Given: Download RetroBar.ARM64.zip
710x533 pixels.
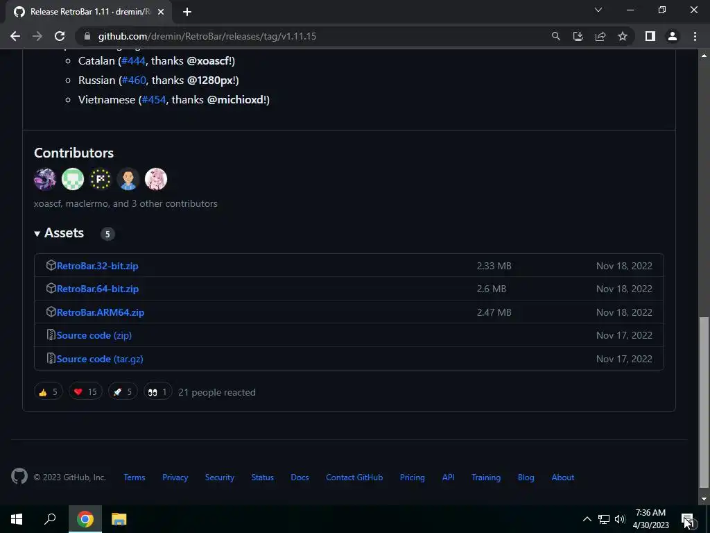Looking at the screenshot, I should (x=101, y=313).
